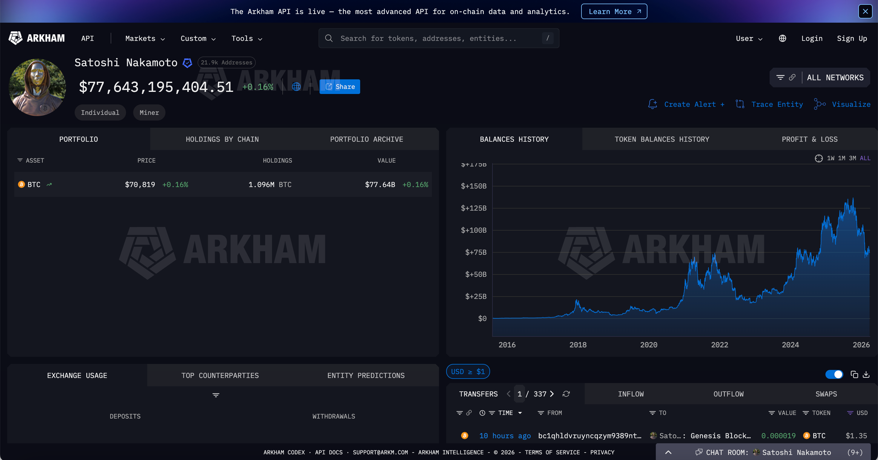Image resolution: width=878 pixels, height=460 pixels.
Task: Click the Share button
Action: pos(340,87)
